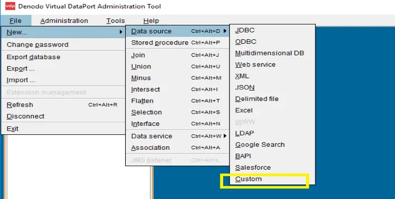Choose Interface option

click(x=178, y=124)
